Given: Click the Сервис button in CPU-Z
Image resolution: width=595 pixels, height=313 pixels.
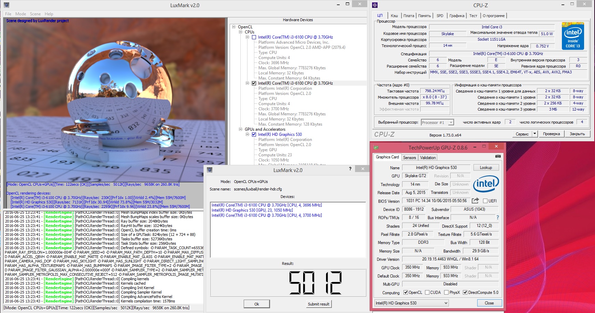Looking at the screenshot, I should coord(522,134).
